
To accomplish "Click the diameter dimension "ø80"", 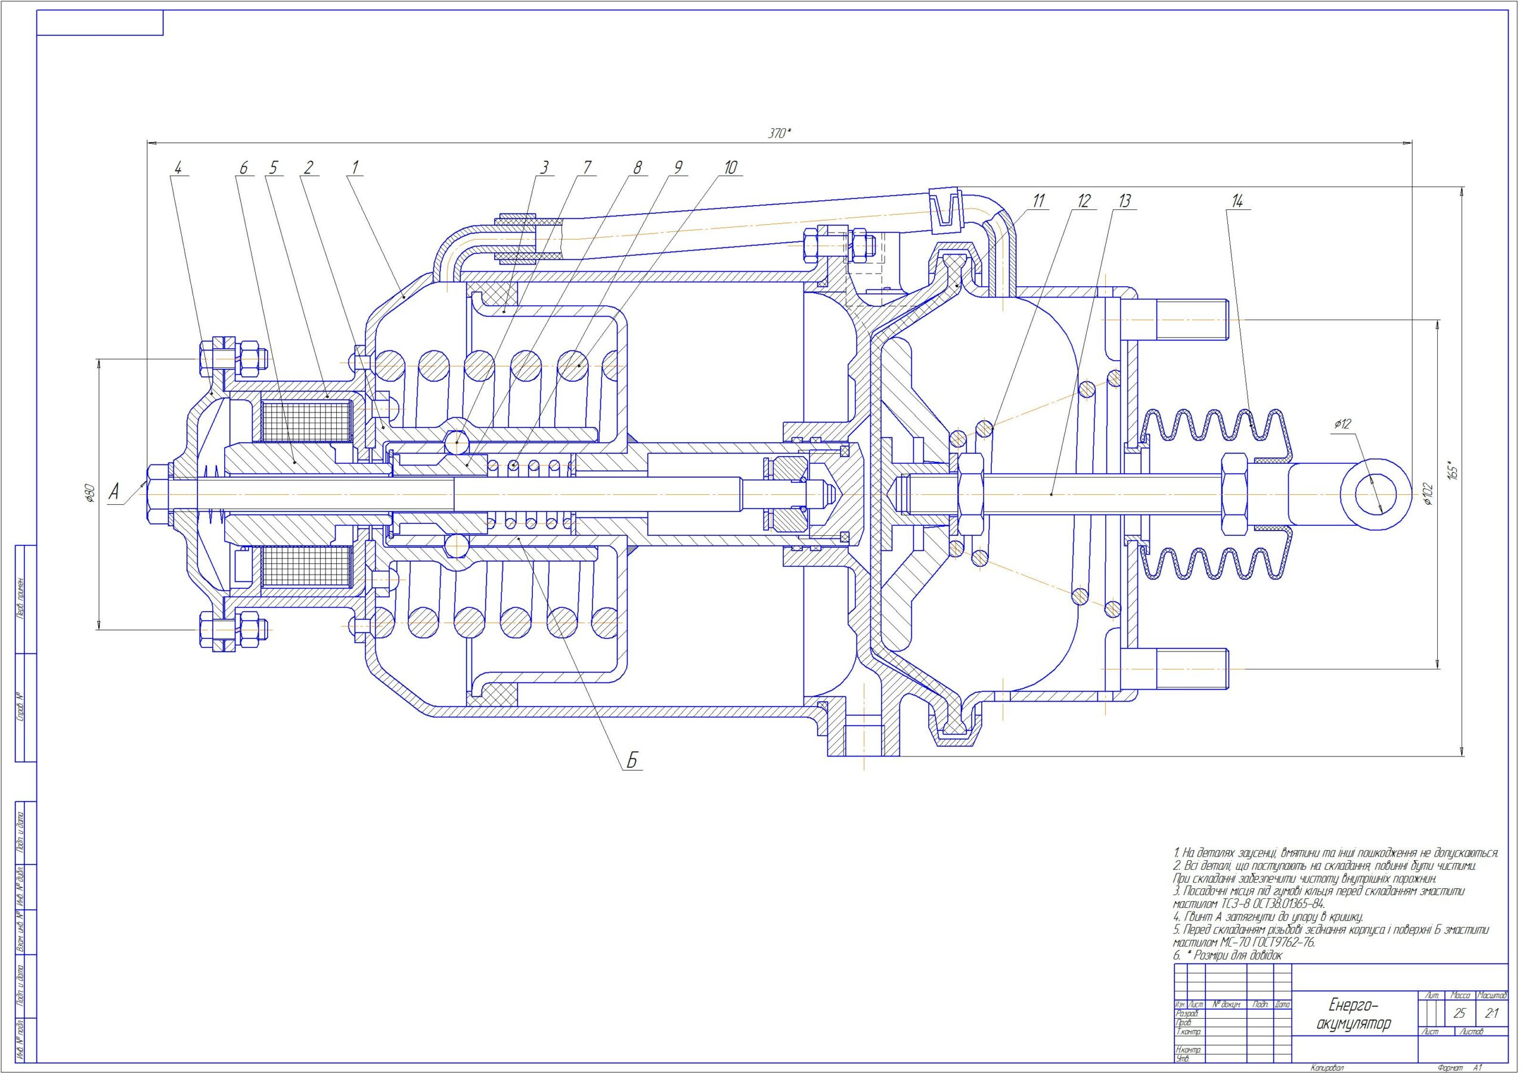I will 91,492.
